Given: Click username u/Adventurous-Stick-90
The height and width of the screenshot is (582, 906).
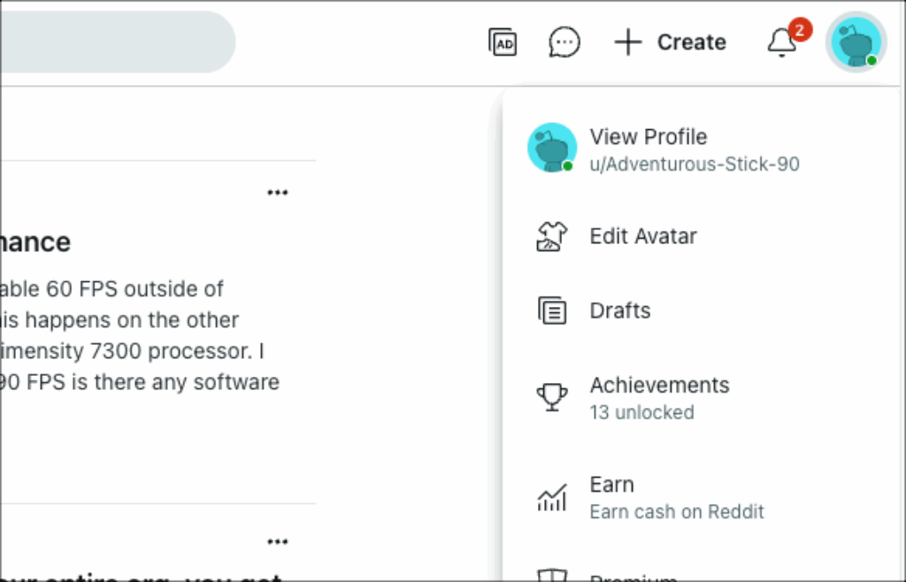Looking at the screenshot, I should coord(695,165).
